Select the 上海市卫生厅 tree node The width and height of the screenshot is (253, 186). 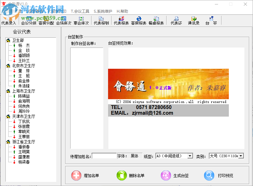pyautogui.click(x=24, y=91)
